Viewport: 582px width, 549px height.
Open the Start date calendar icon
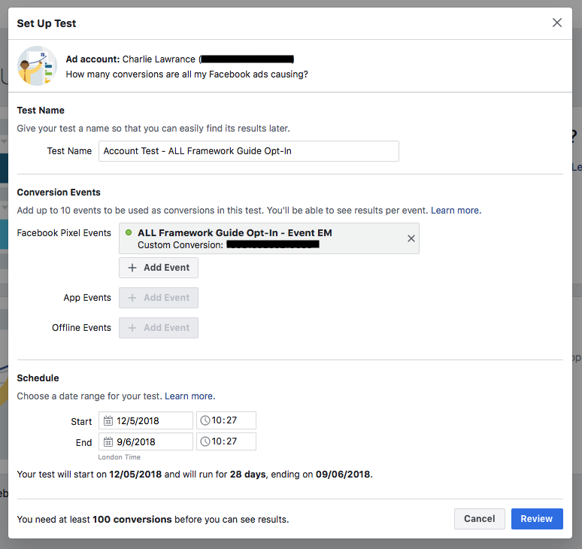coord(108,420)
